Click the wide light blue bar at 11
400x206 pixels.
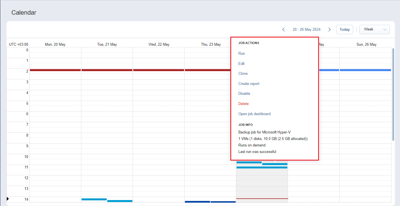pos(262,167)
